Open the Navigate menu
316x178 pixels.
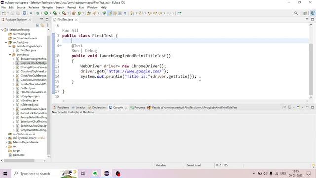click(x=47, y=7)
